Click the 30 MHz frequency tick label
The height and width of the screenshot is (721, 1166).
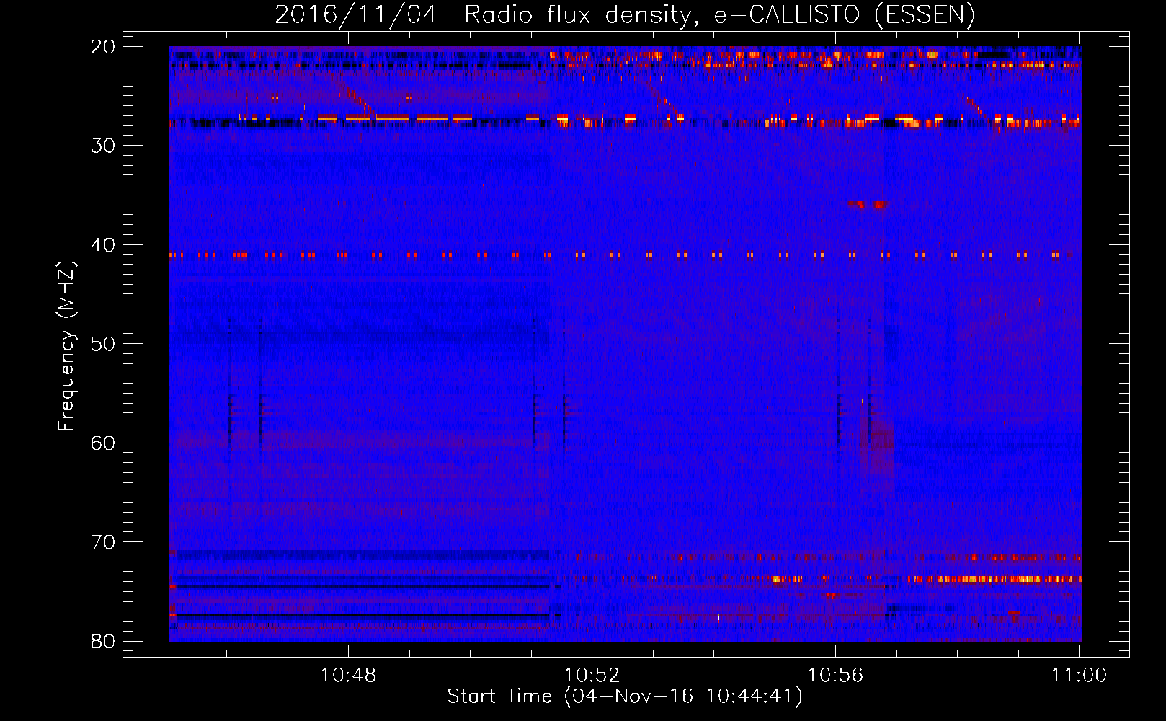coord(103,146)
